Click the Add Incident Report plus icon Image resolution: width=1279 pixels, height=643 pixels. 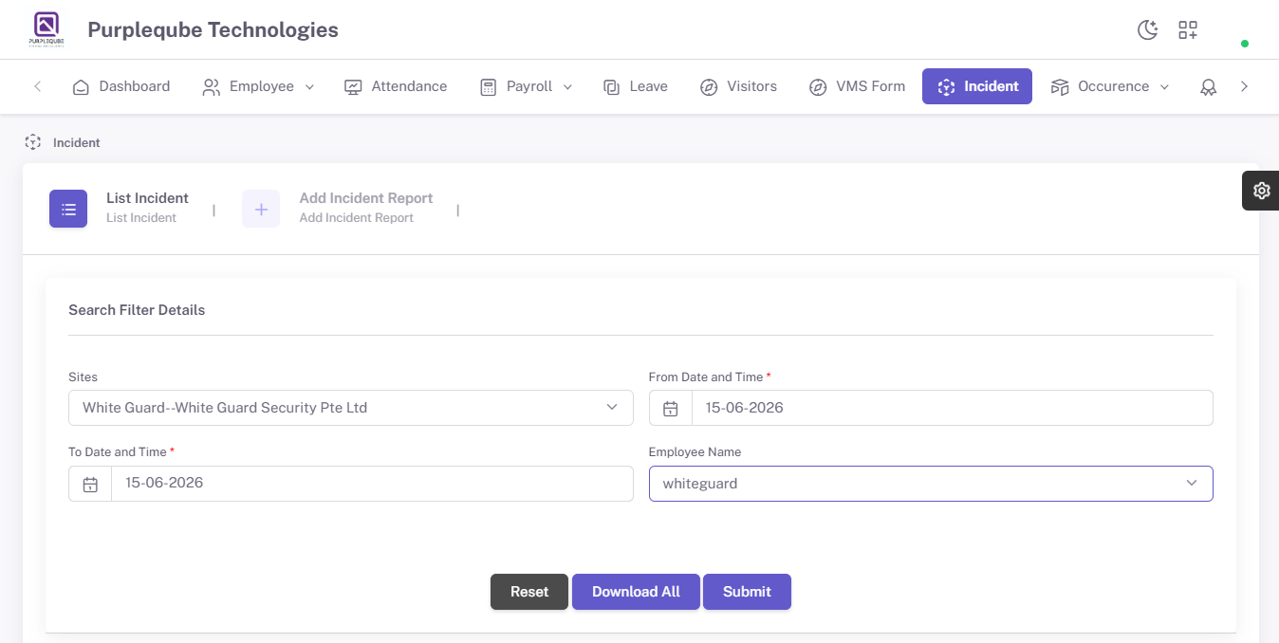261,209
